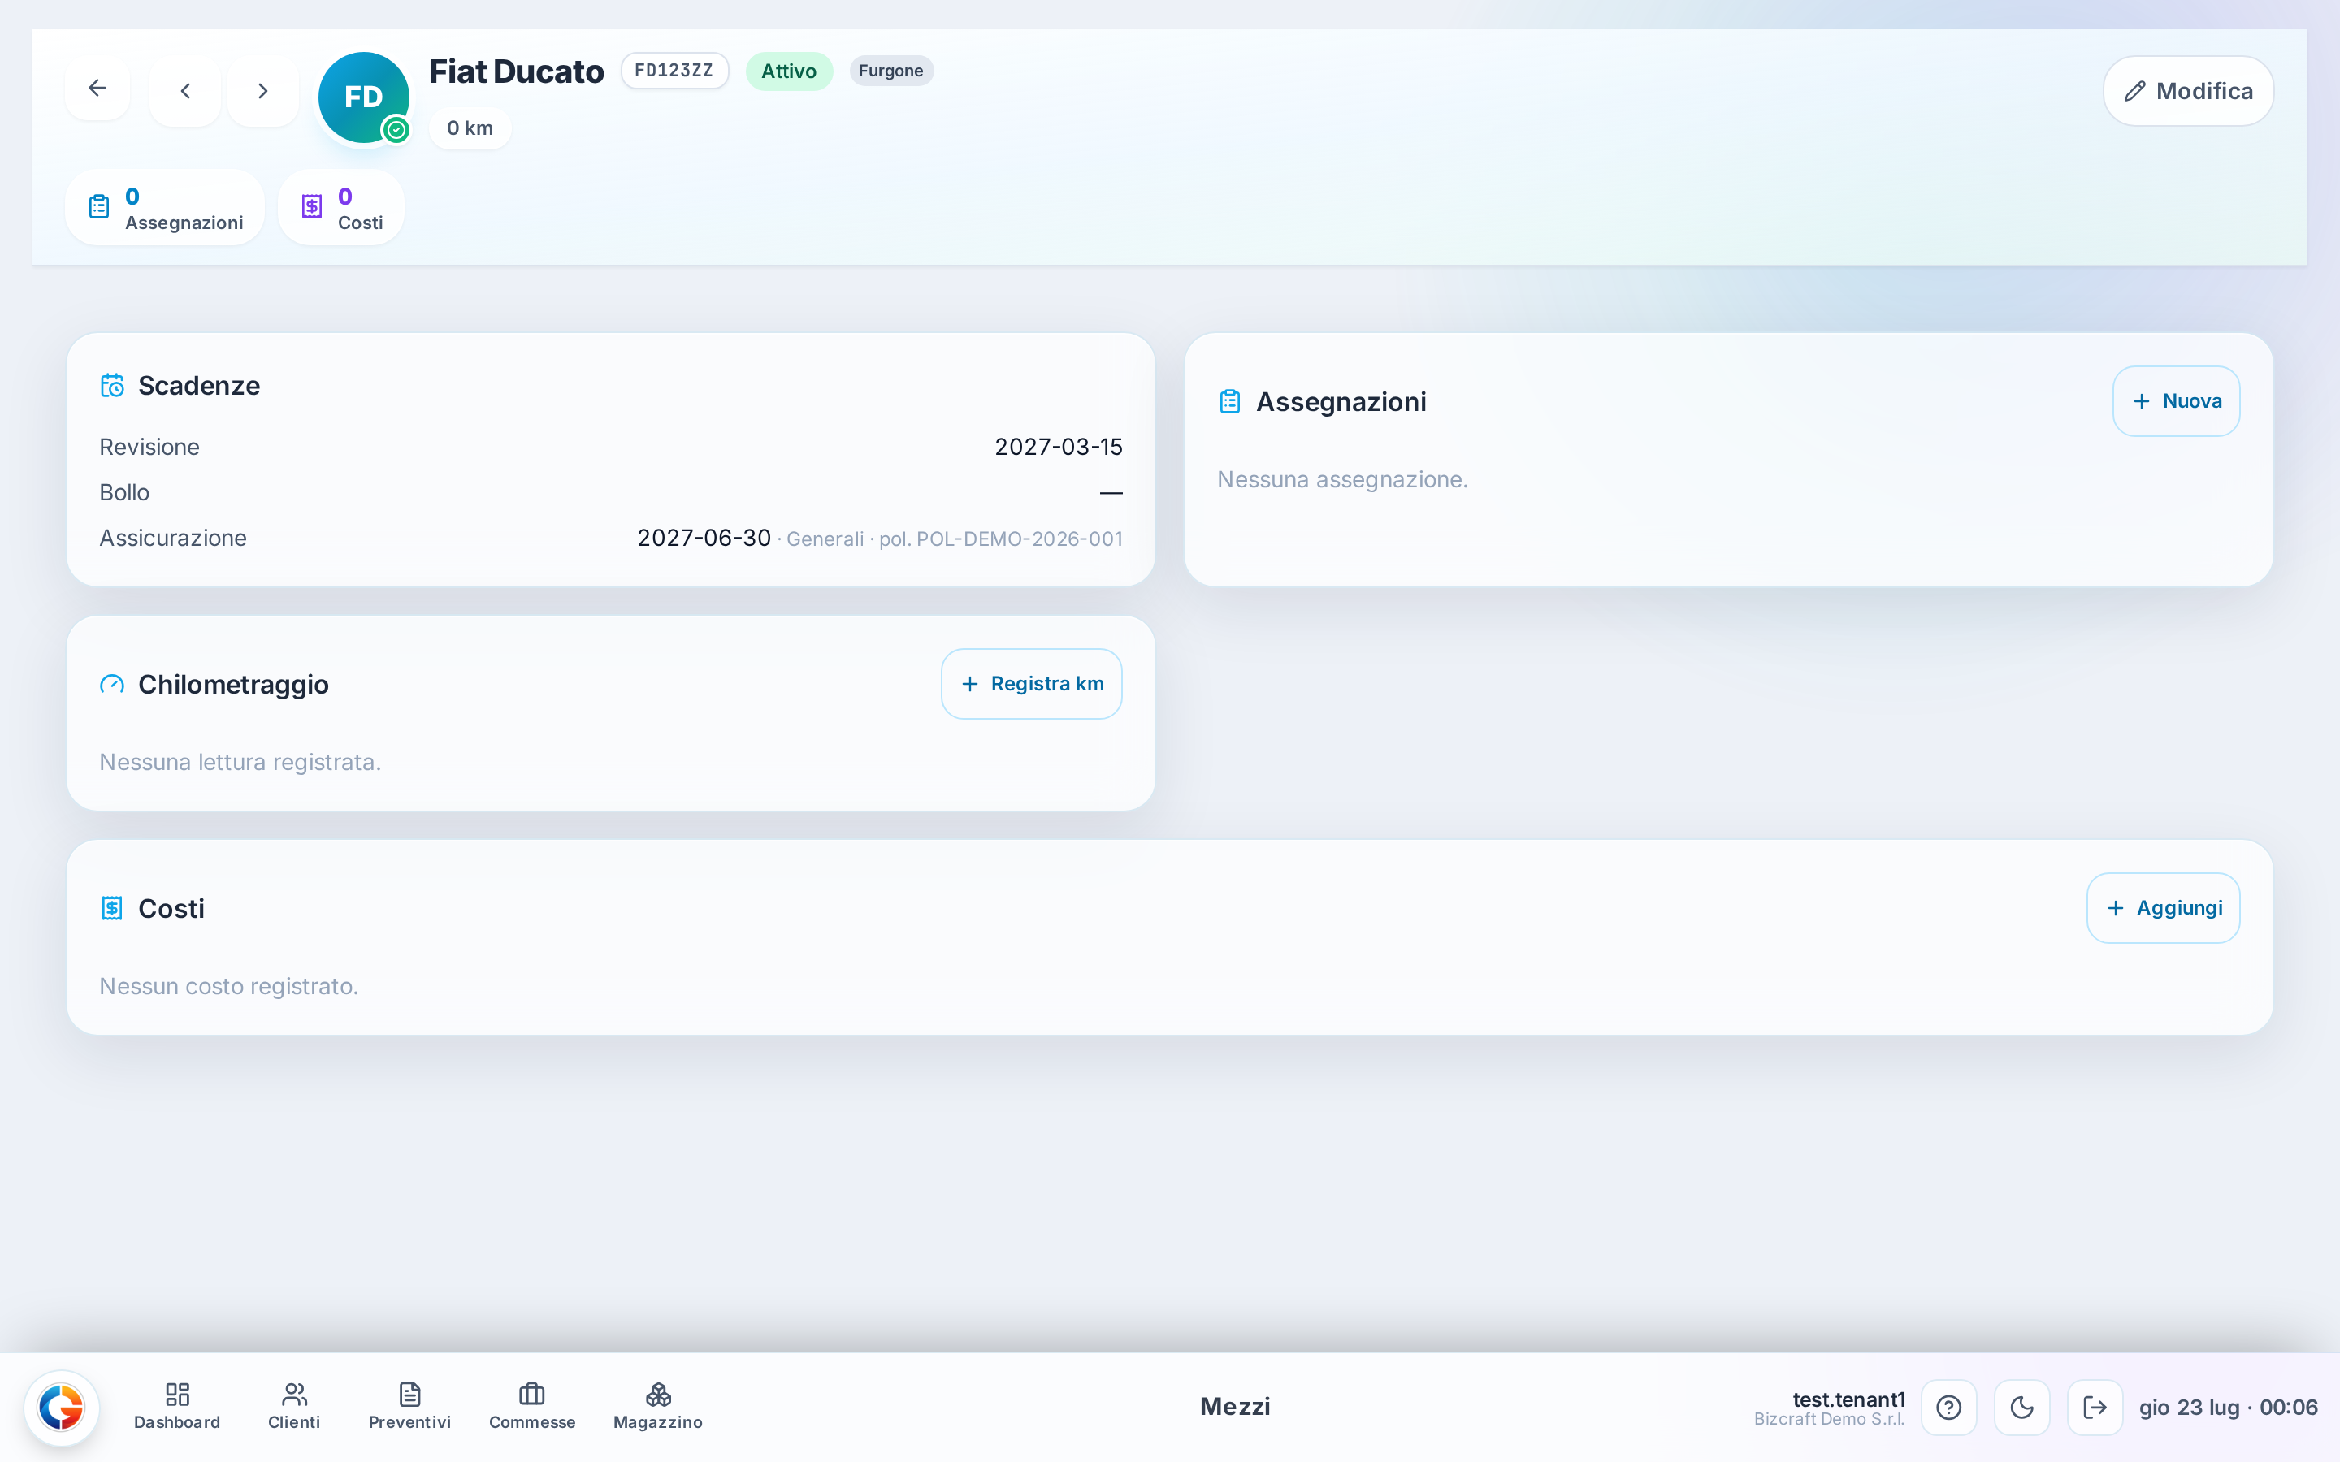Open the Assegnazioni counter card

166,208
